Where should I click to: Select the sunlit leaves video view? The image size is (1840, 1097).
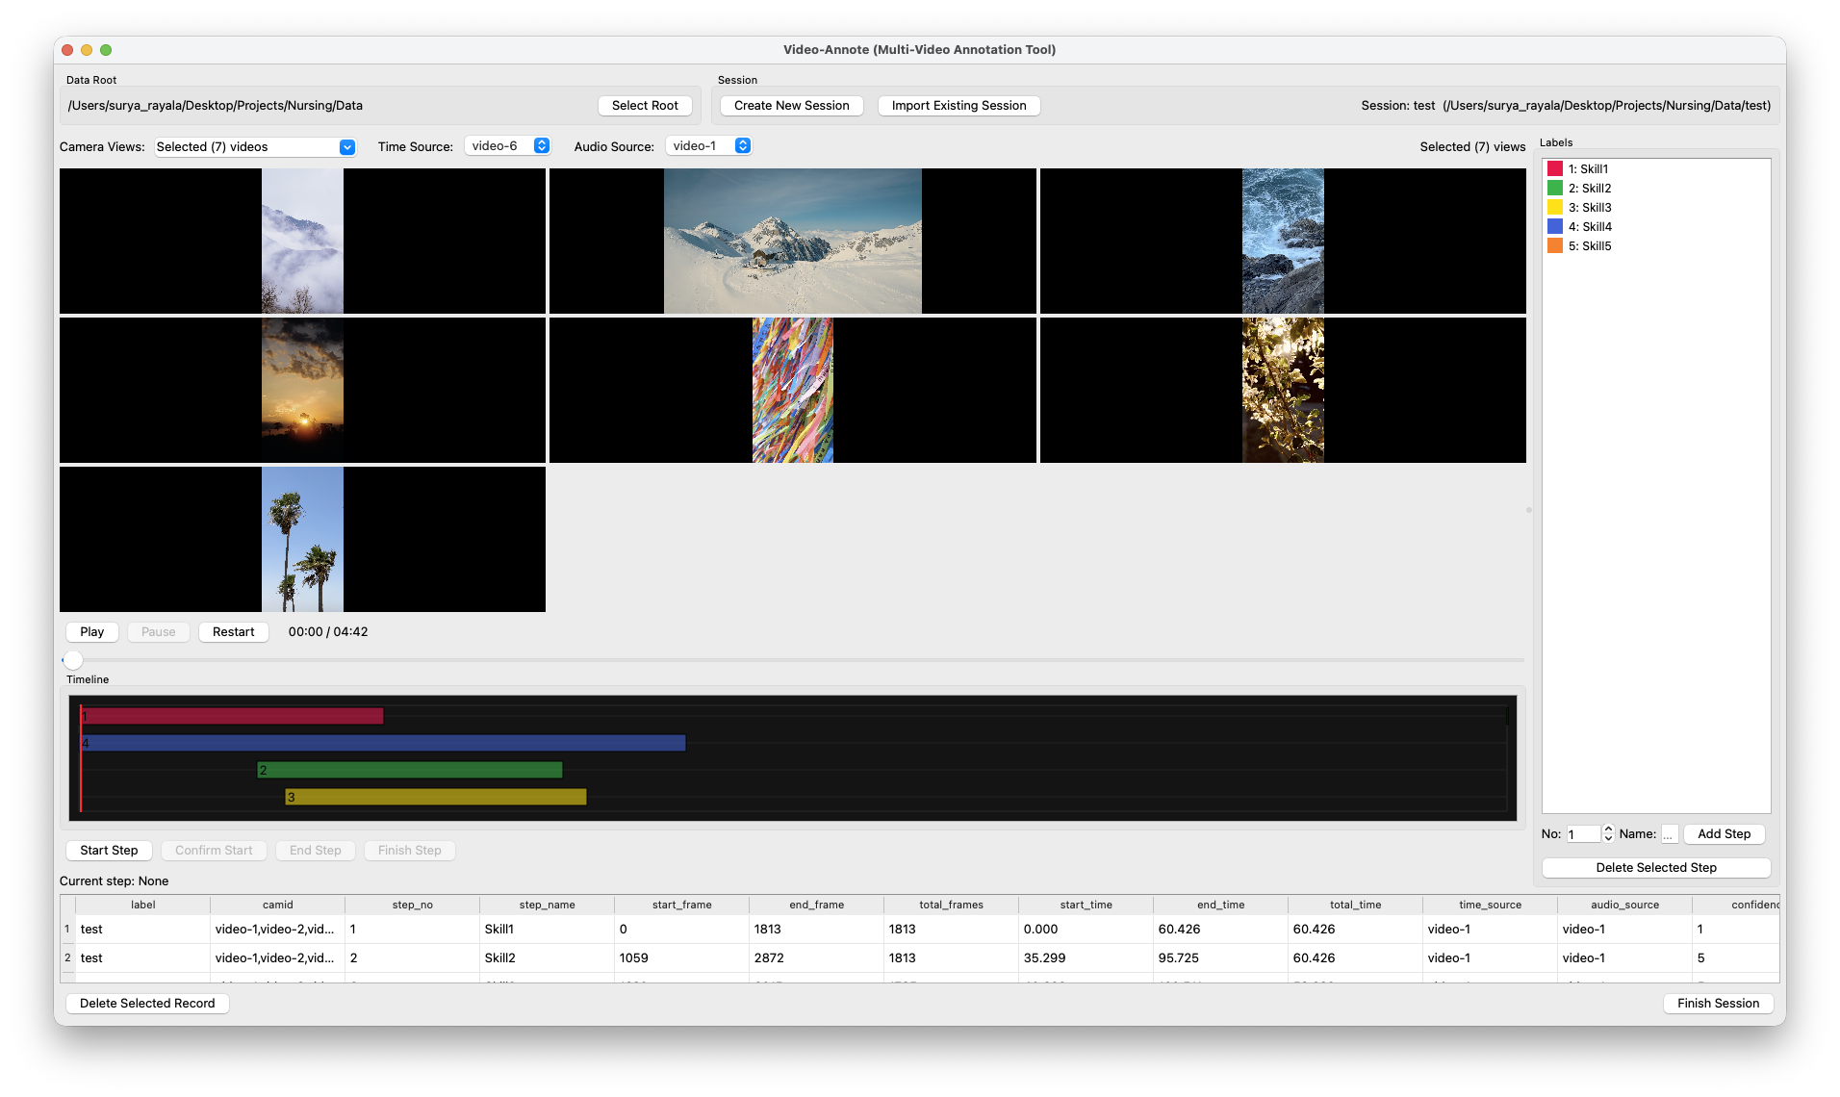pos(1283,390)
